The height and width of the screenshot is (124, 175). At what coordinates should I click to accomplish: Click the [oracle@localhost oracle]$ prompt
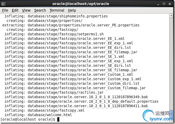[28, 119]
